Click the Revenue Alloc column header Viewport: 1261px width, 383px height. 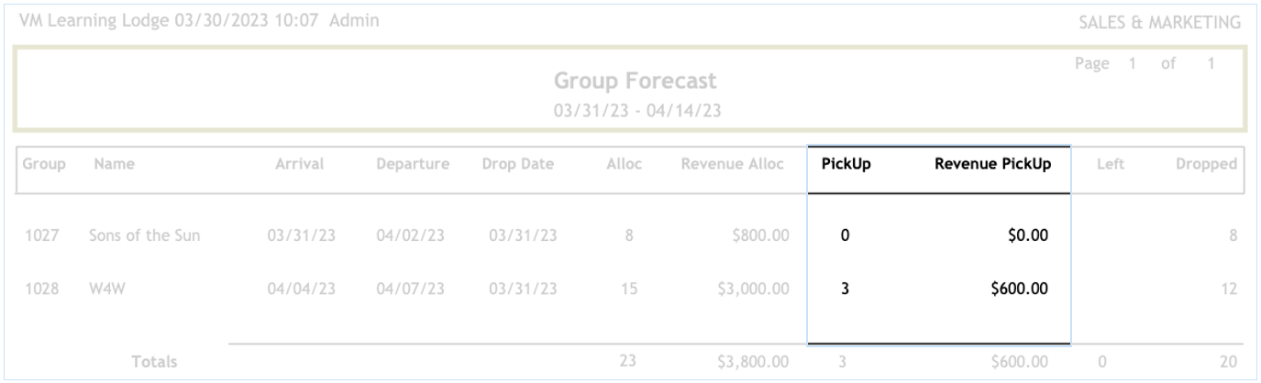(732, 165)
